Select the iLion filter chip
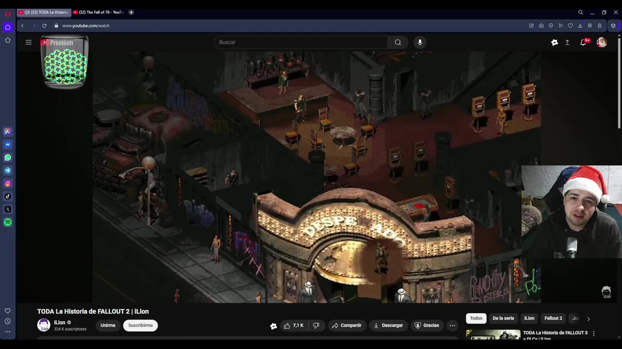 tap(529, 318)
